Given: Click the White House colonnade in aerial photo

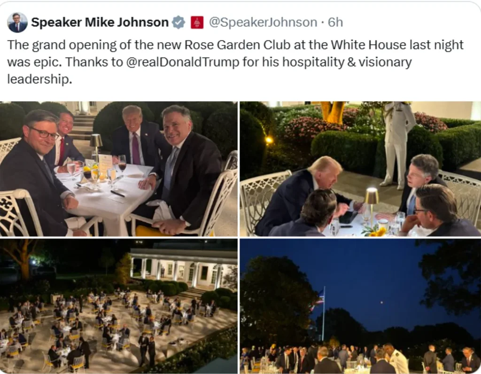Looking at the screenshot, I should 184,268.
